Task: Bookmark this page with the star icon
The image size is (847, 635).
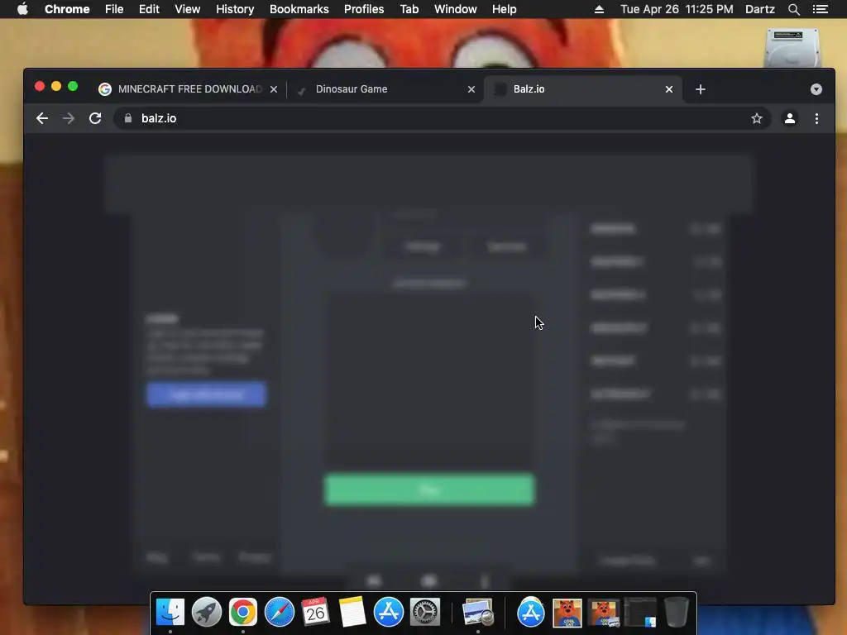Action: click(757, 118)
